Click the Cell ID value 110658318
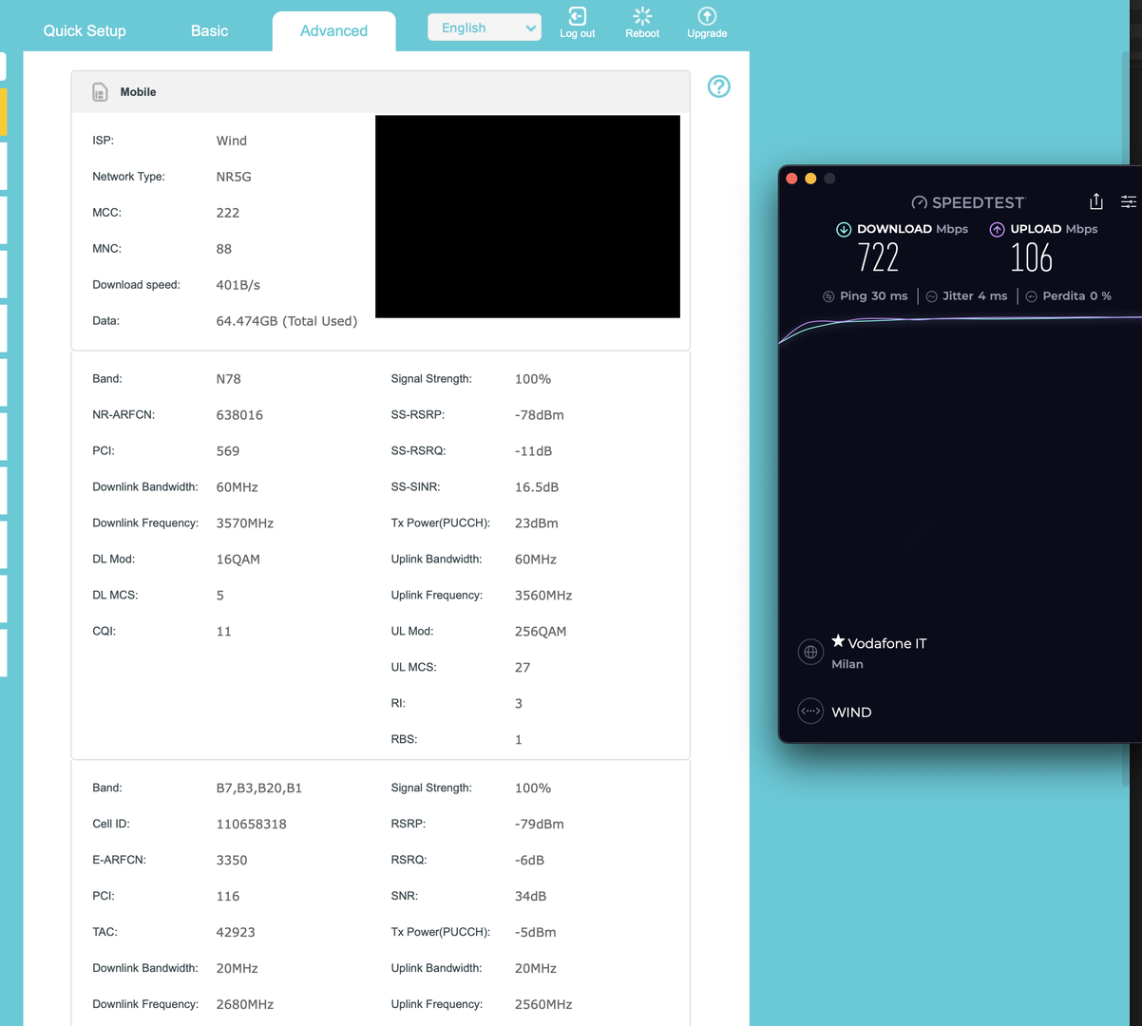The height and width of the screenshot is (1026, 1142). click(252, 825)
